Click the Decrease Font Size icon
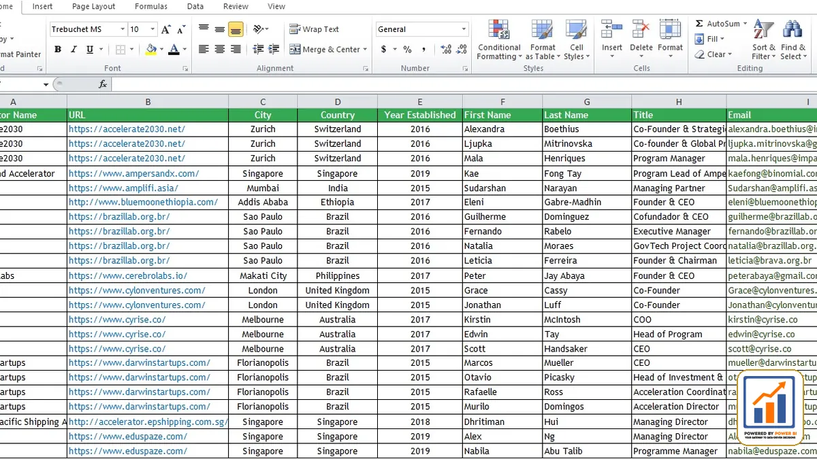The height and width of the screenshot is (459, 817). tap(181, 29)
